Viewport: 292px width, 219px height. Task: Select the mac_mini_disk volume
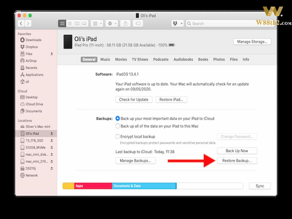click(x=34, y=154)
